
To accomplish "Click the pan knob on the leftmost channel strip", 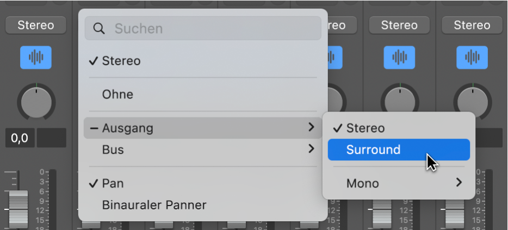I will pos(36,102).
